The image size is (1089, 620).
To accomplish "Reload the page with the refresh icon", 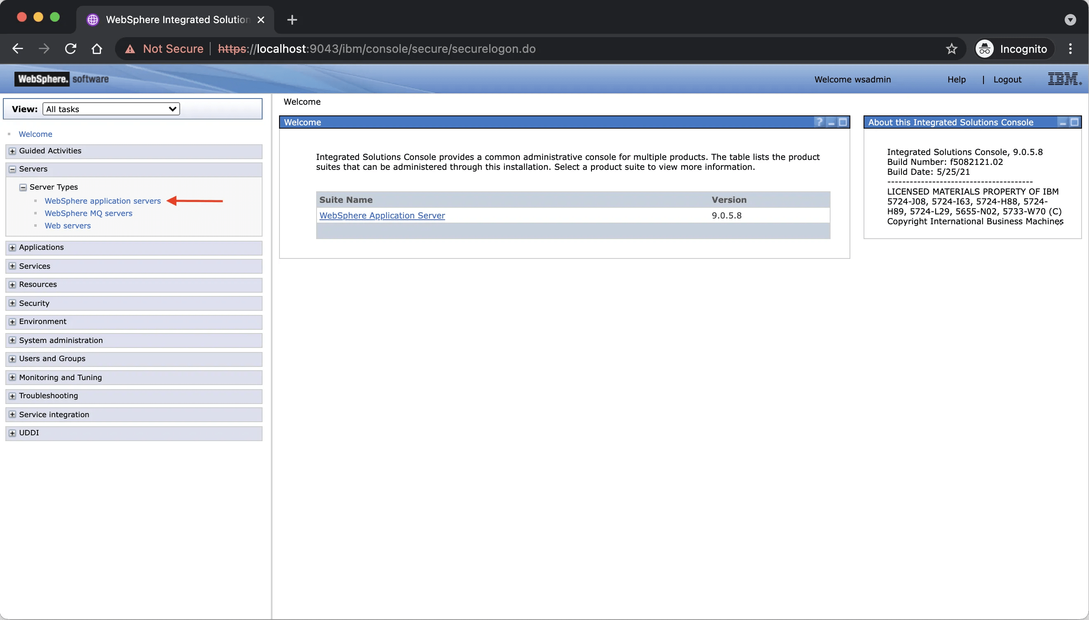I will (x=70, y=49).
